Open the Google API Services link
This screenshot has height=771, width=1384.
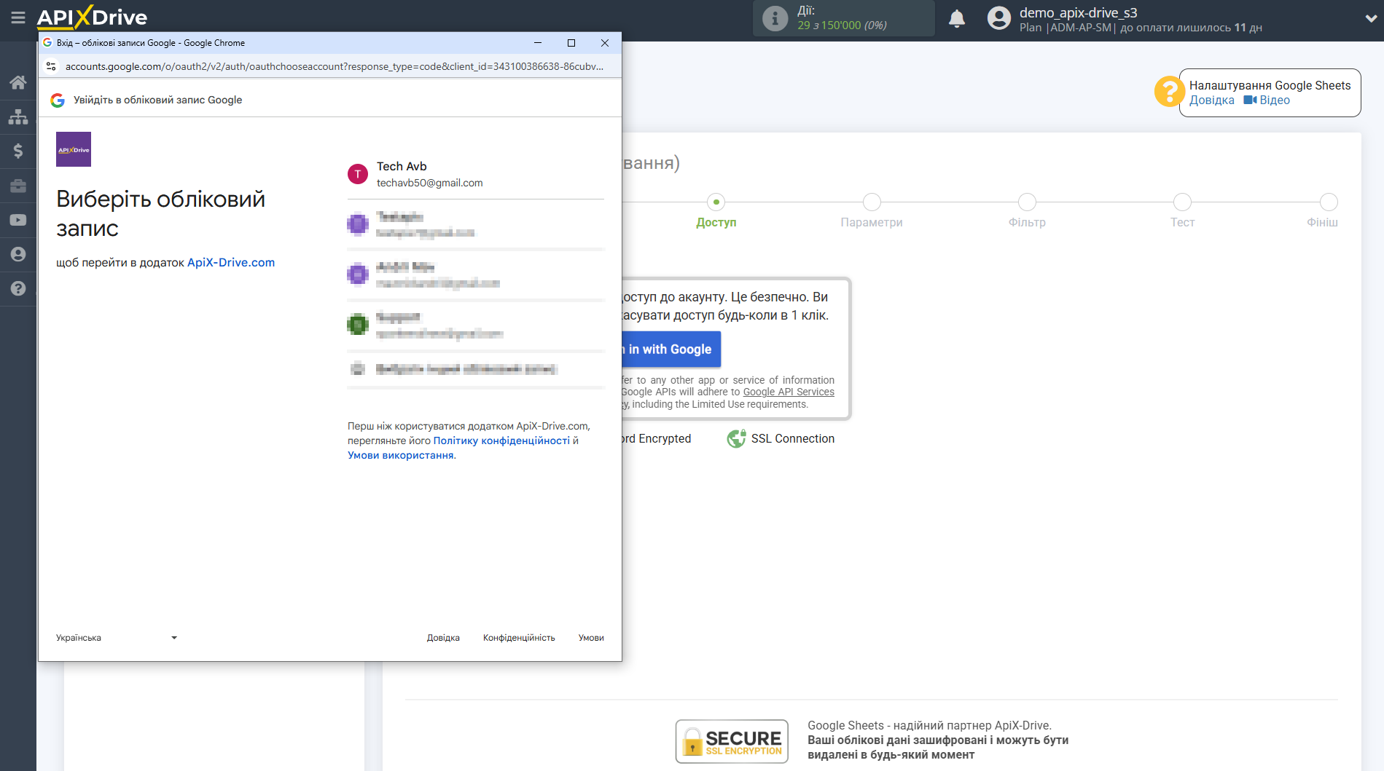789,392
